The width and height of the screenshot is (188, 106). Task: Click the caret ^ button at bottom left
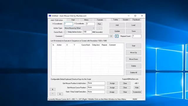coord(53,94)
